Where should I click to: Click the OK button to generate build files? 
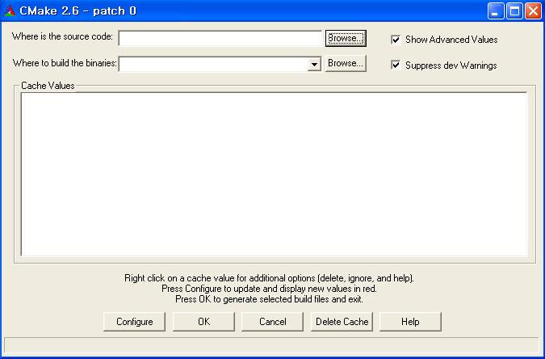203,321
